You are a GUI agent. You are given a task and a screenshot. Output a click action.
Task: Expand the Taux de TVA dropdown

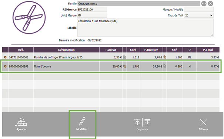[x=199, y=16]
